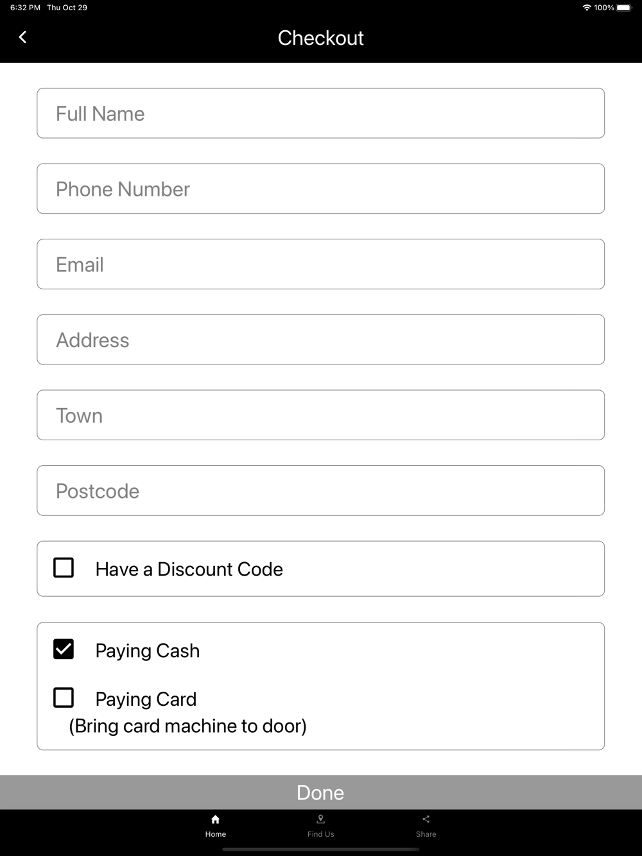Uncheck the Paying Cash checkbox
This screenshot has height=856, width=642.
coord(64,649)
